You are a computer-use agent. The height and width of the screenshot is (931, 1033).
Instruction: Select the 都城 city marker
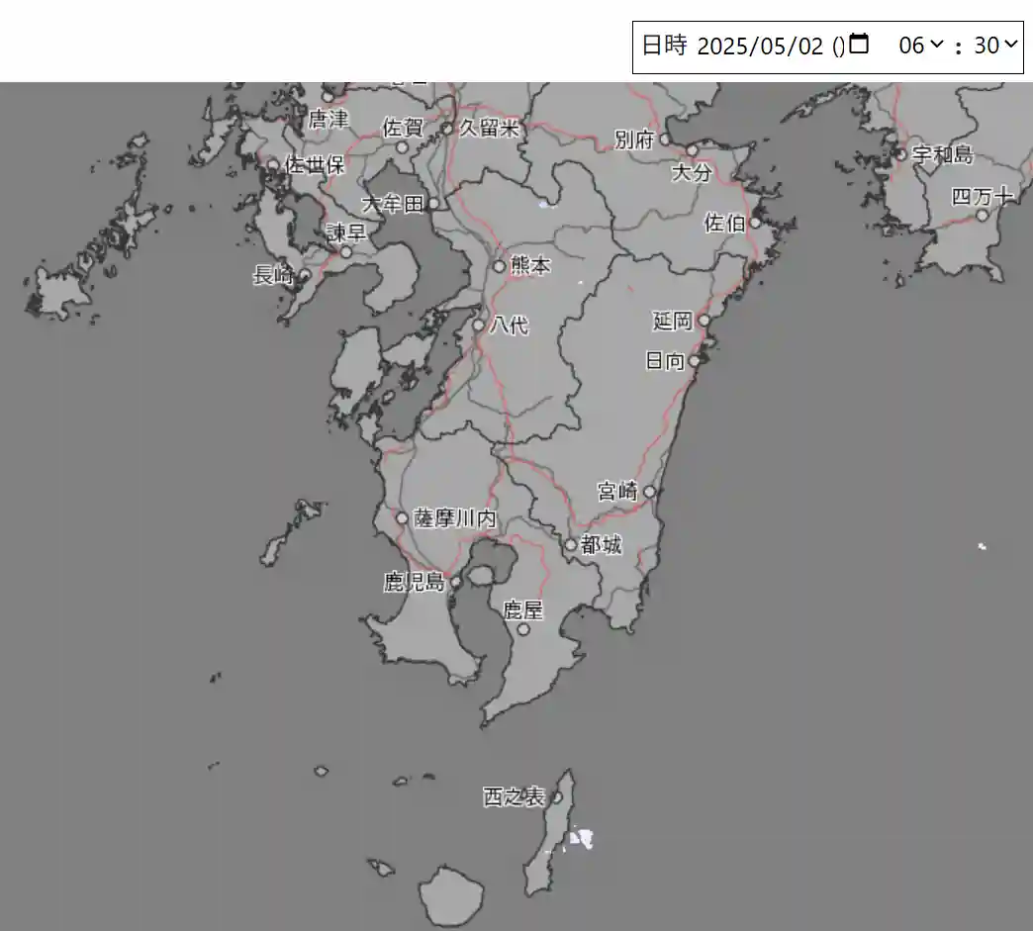pos(570,544)
